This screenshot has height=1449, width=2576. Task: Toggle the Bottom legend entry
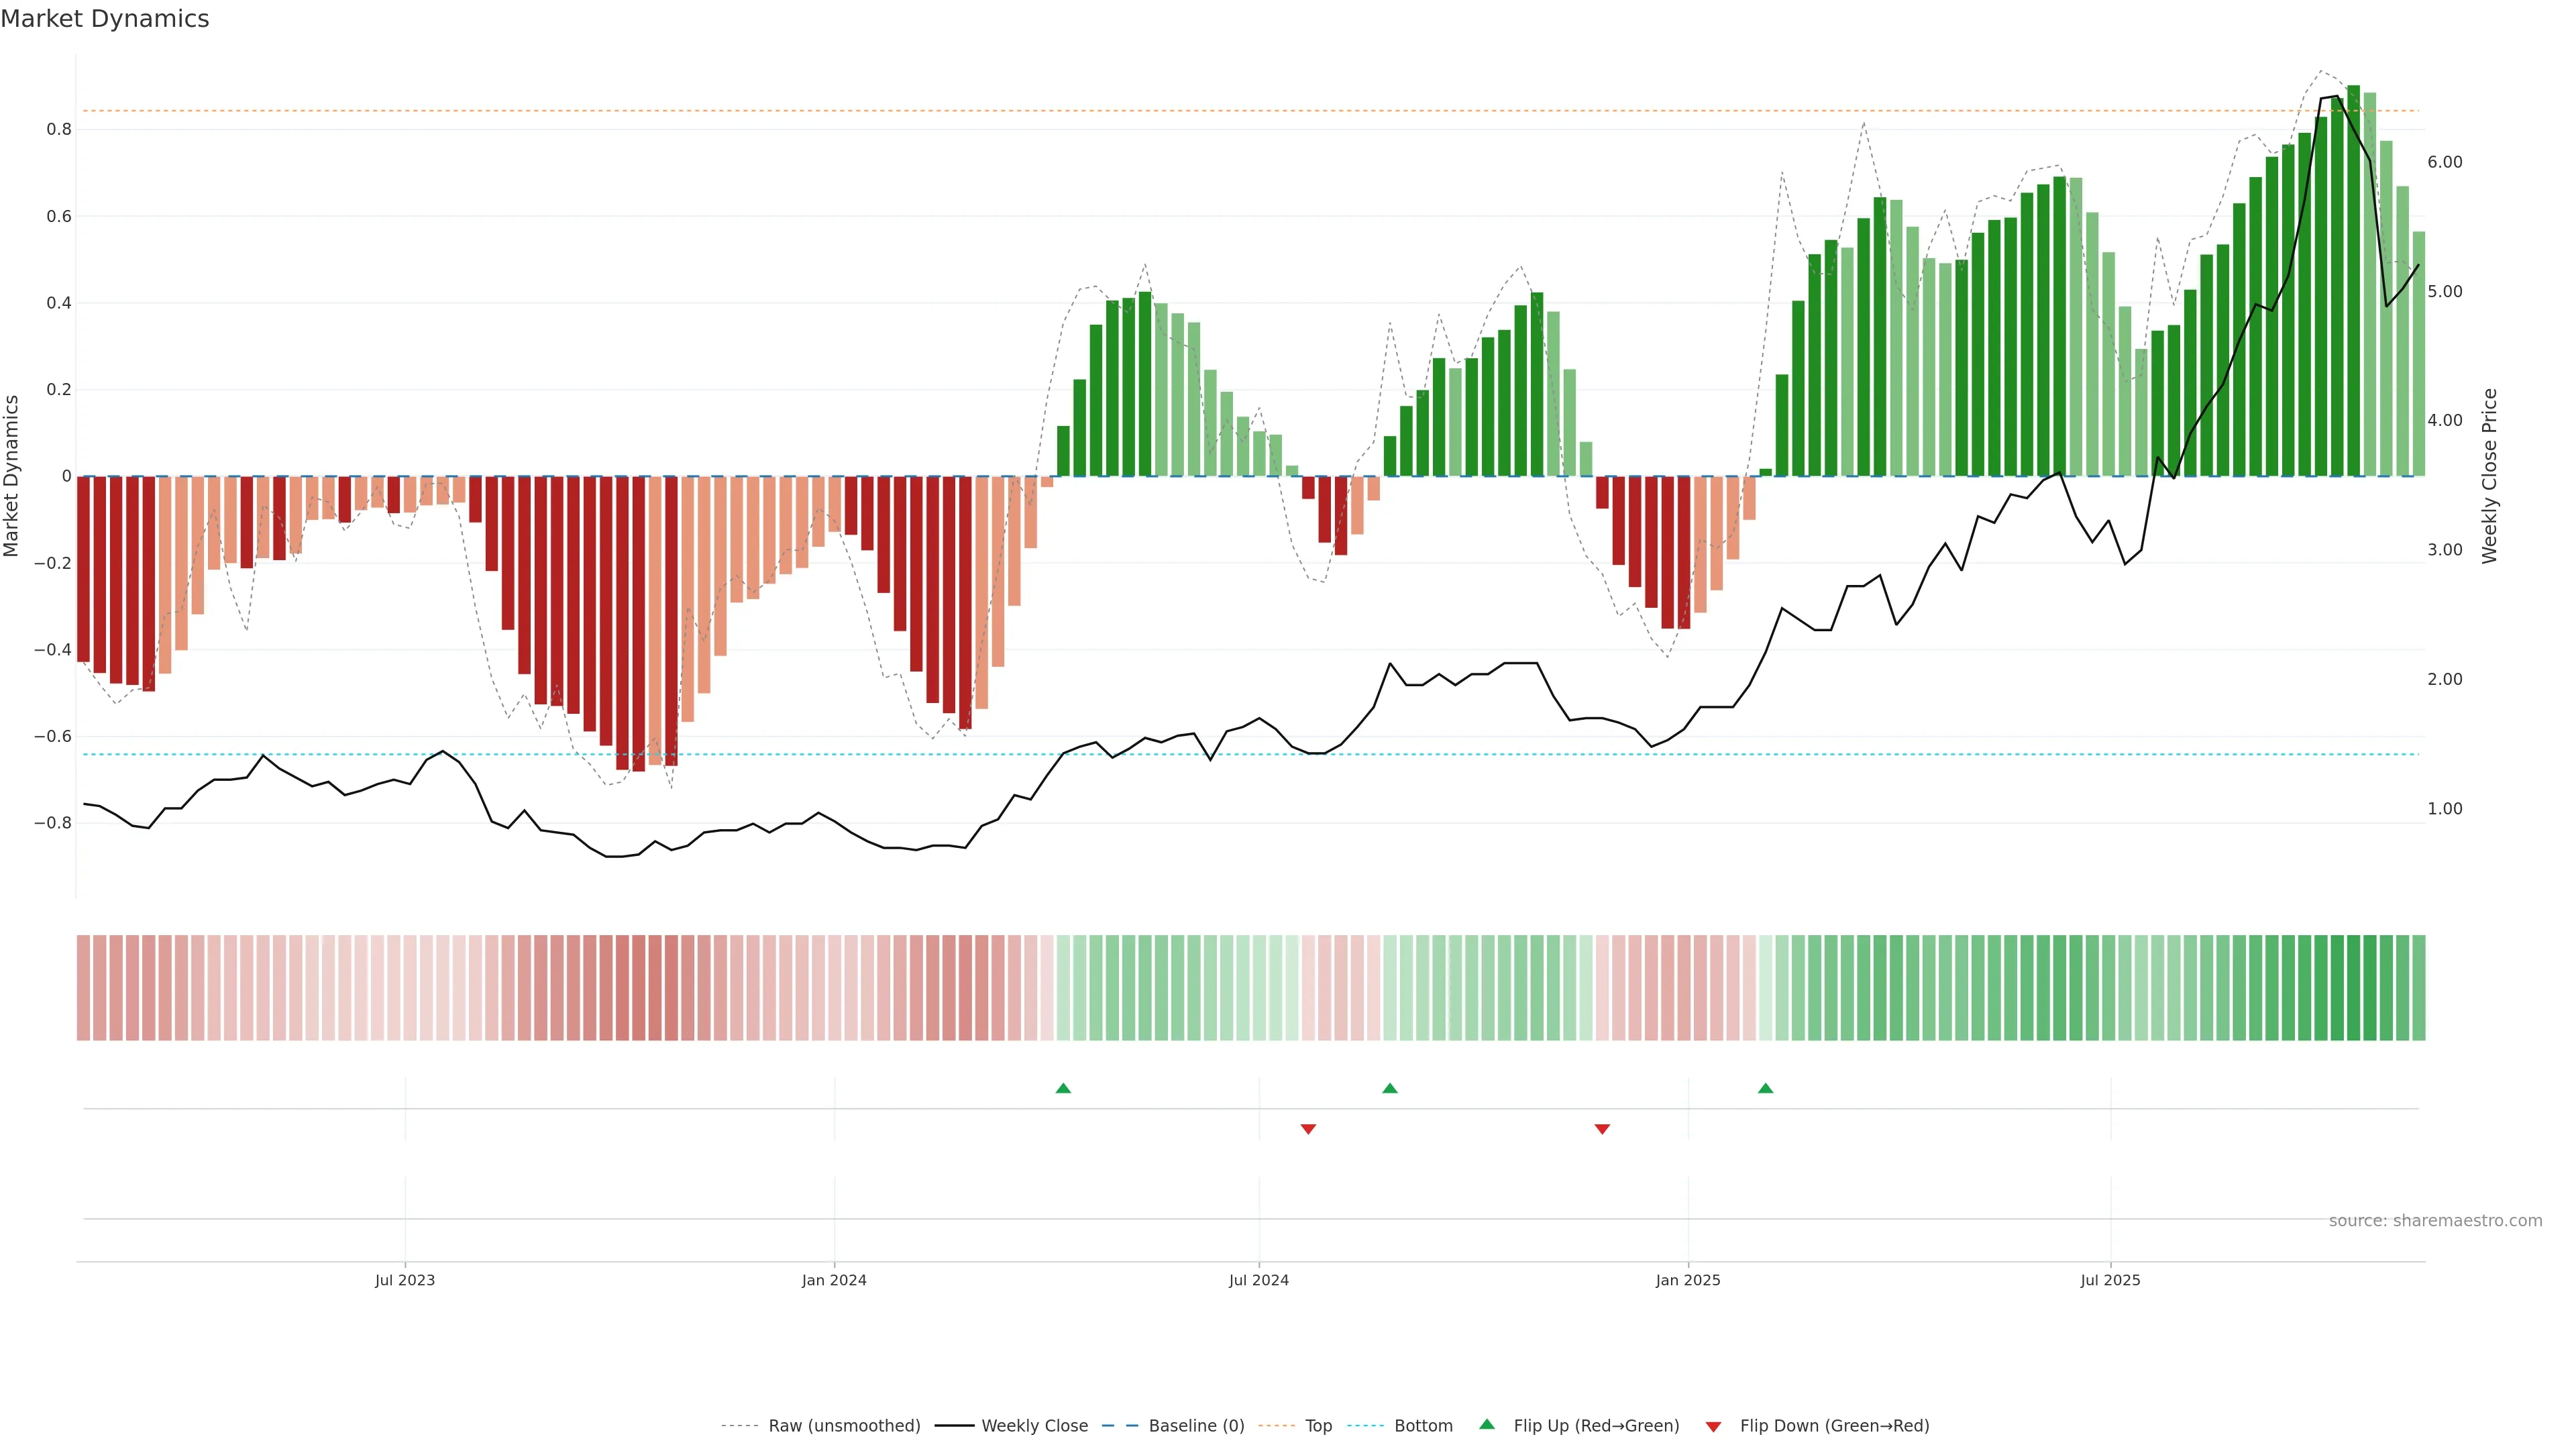pos(1422,1426)
